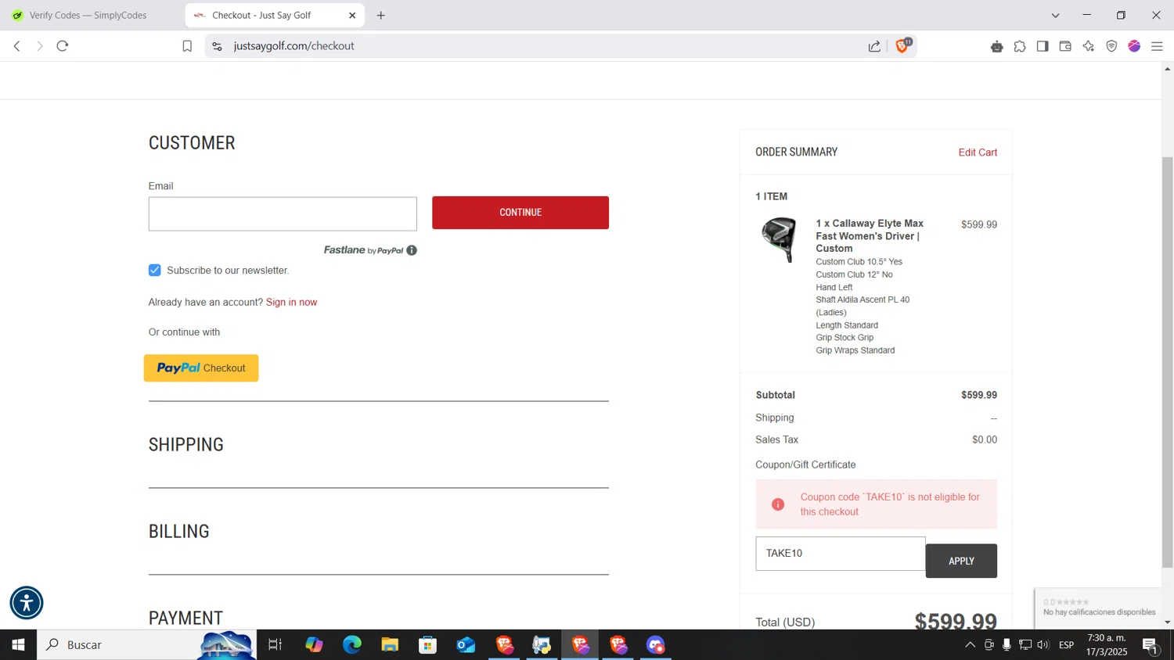
Task: Click the robot extension icon in toolbar
Action: [996, 46]
